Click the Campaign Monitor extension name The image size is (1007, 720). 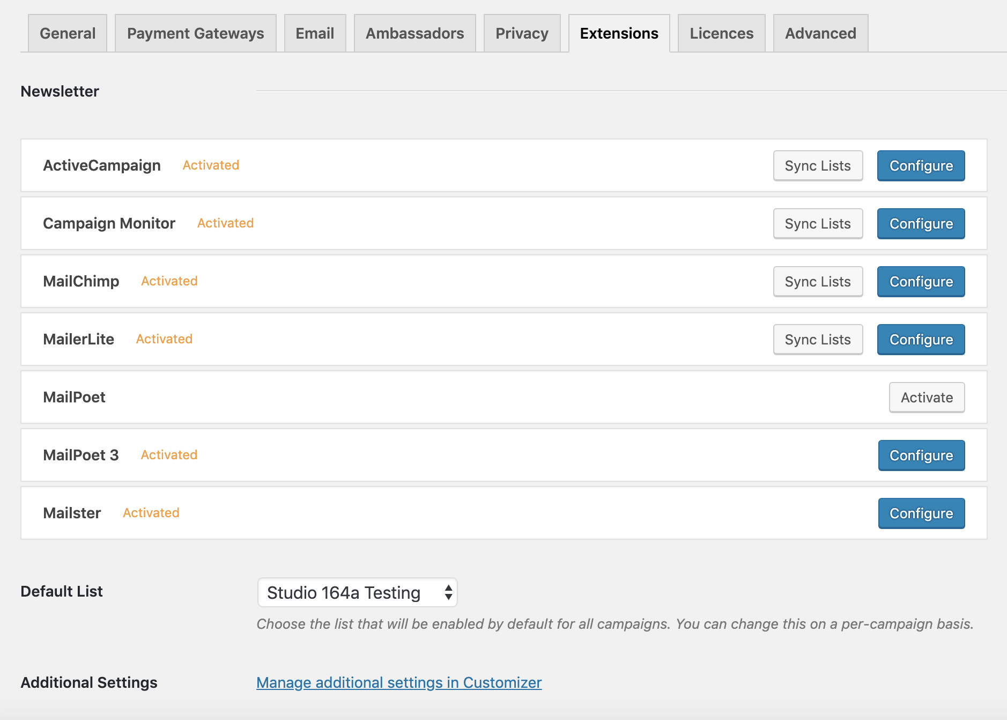(x=109, y=223)
